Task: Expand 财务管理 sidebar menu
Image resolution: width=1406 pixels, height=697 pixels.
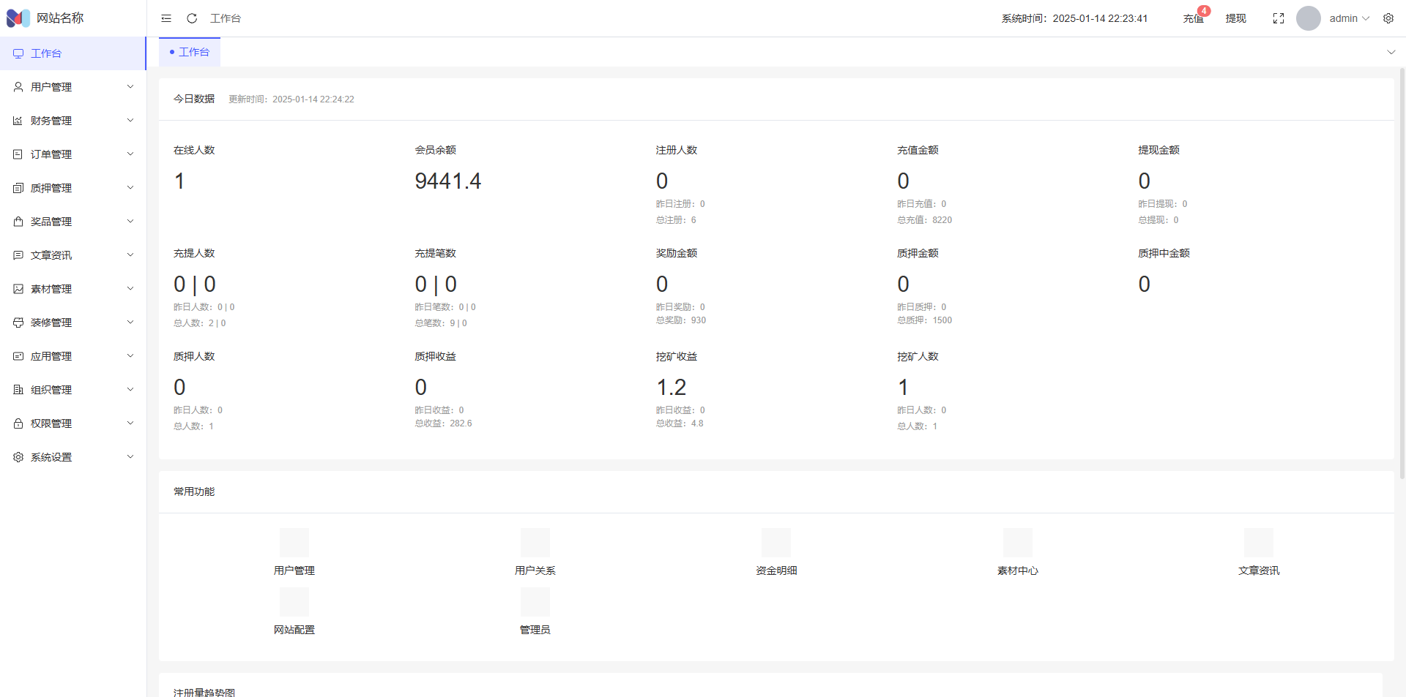Action: point(73,121)
